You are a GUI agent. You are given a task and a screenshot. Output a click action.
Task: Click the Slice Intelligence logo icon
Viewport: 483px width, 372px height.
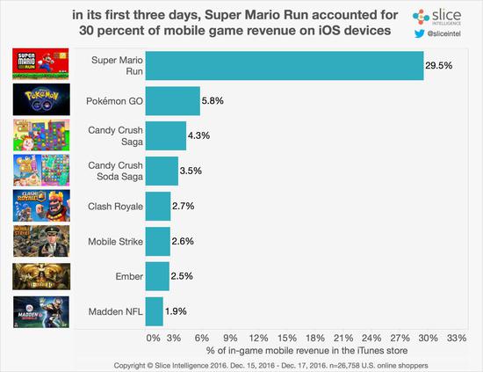[x=421, y=17]
